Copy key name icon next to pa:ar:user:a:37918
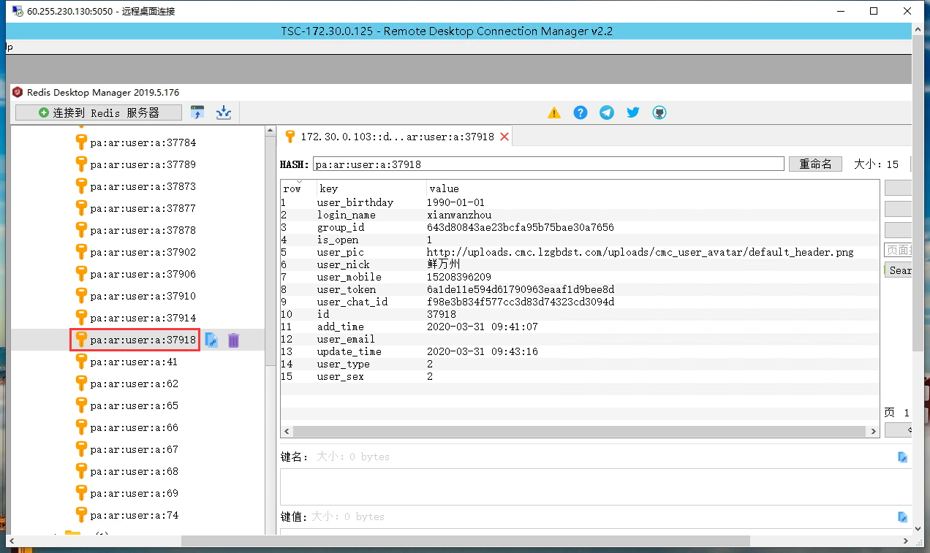This screenshot has height=553, width=930. 211,340
